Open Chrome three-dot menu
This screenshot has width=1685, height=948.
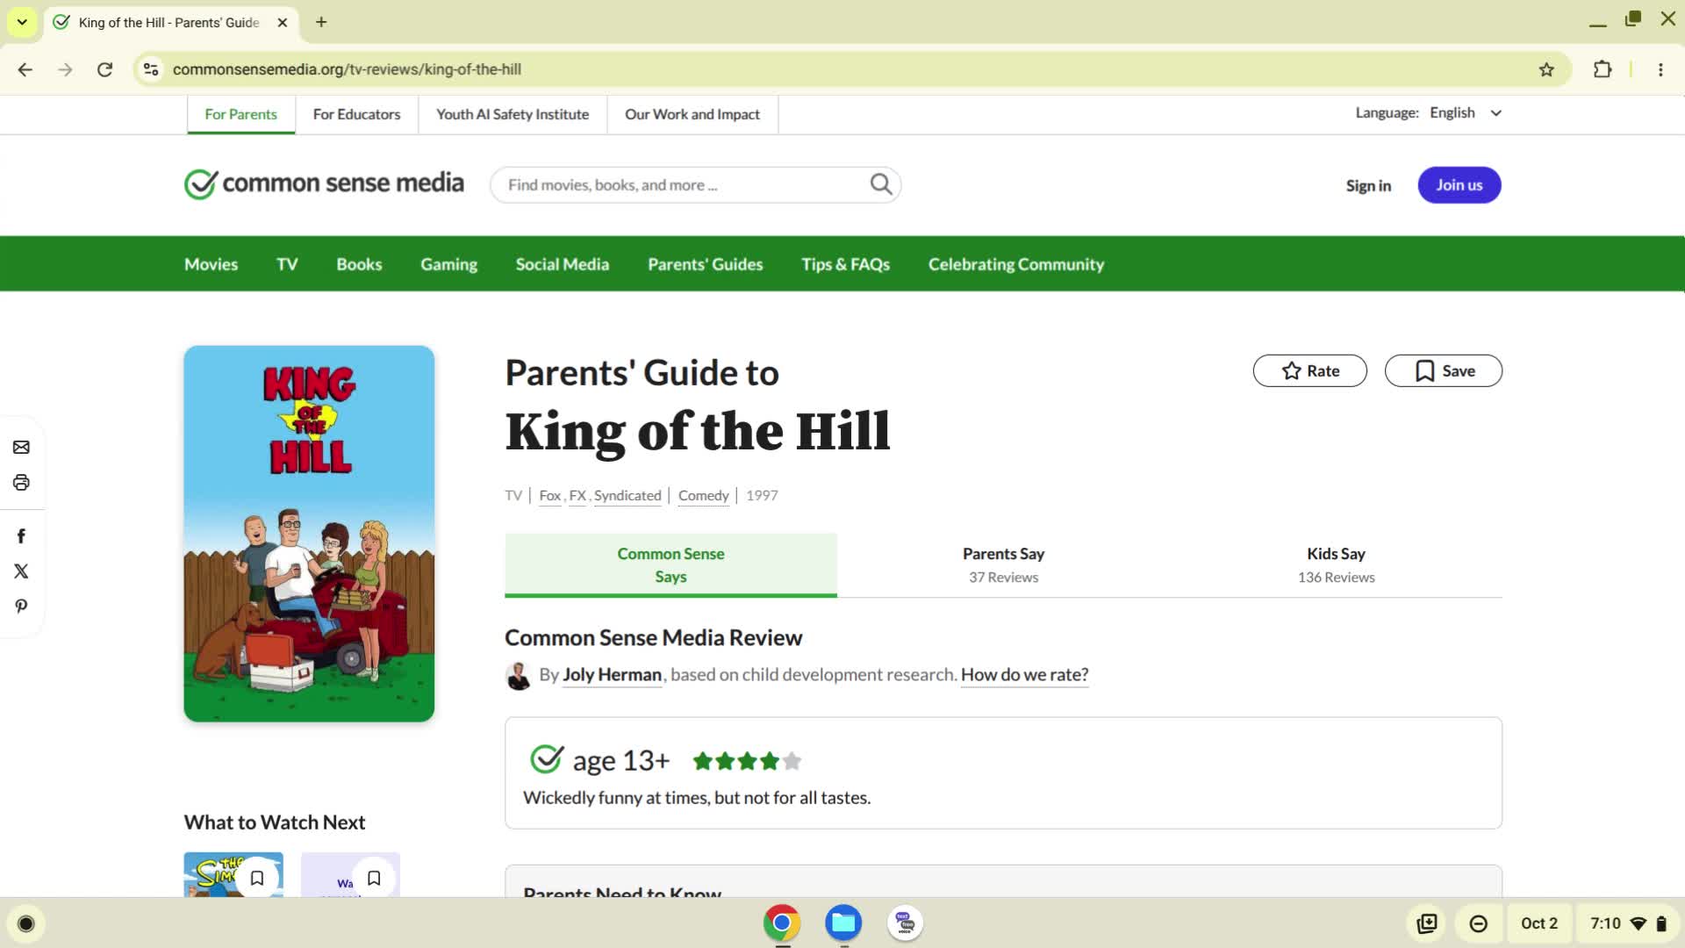pyautogui.click(x=1660, y=69)
